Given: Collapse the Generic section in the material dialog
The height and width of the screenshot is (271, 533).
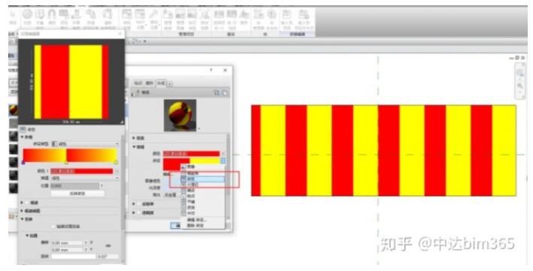Looking at the screenshot, I should (134, 147).
